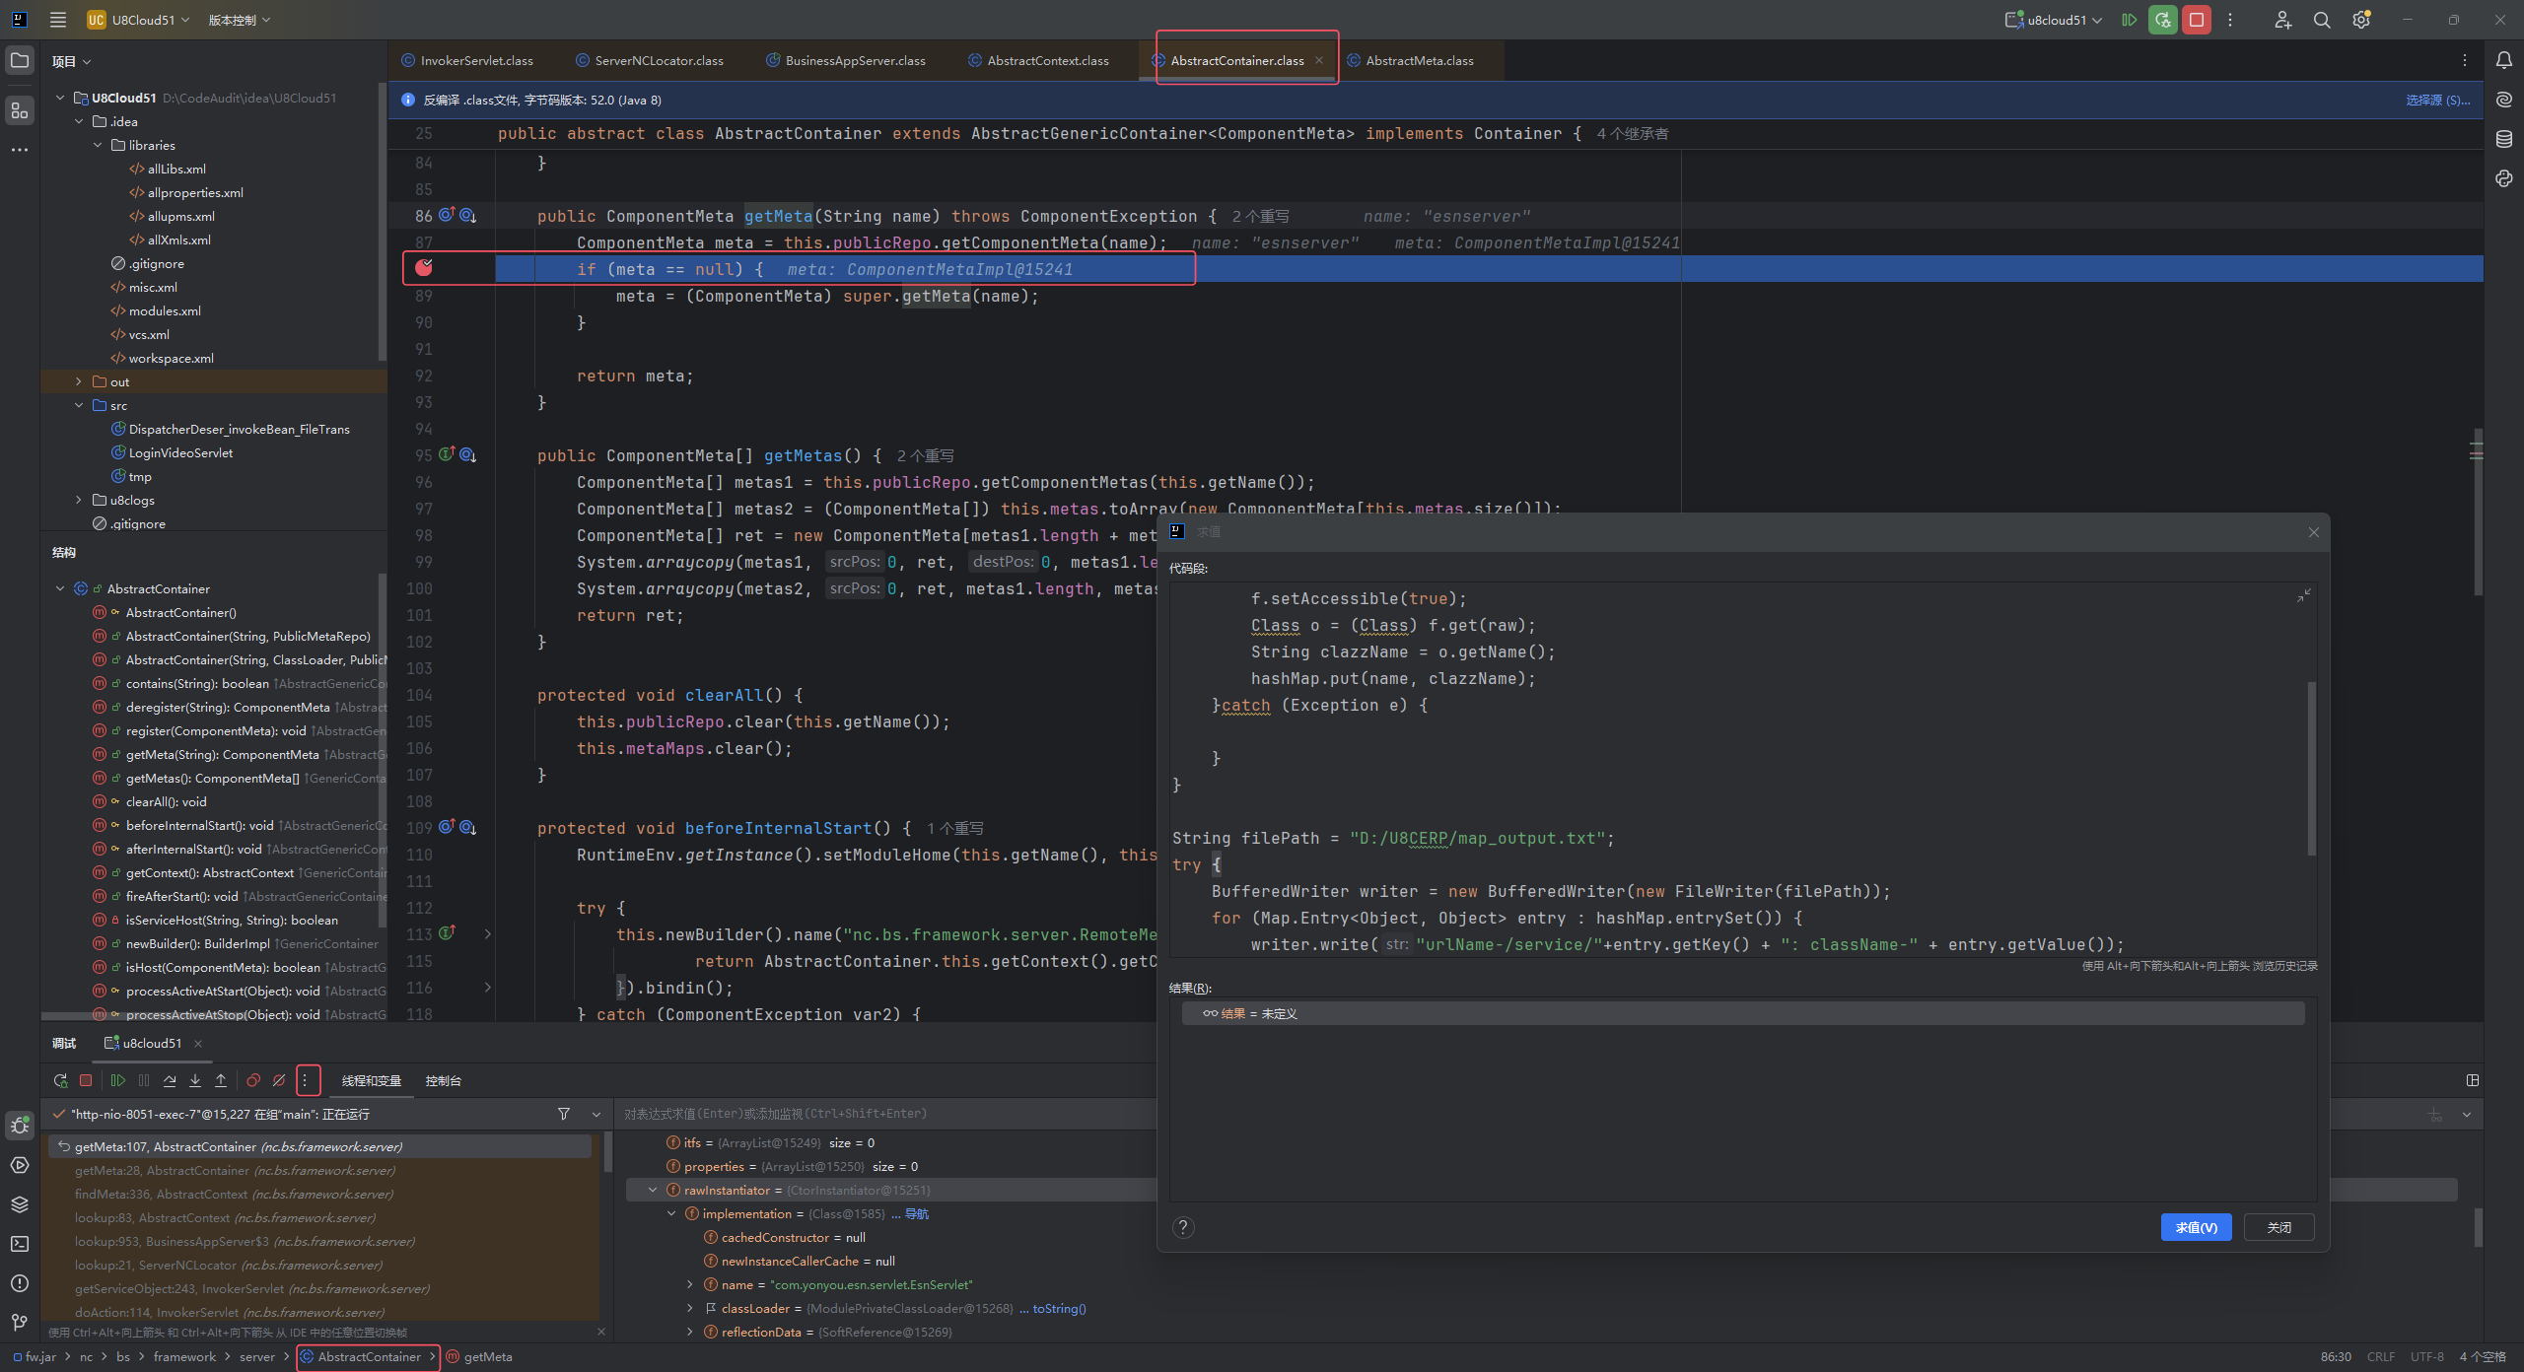Click the Step Over debug icon
Screen dimensions: 2524x1372
(170, 1080)
